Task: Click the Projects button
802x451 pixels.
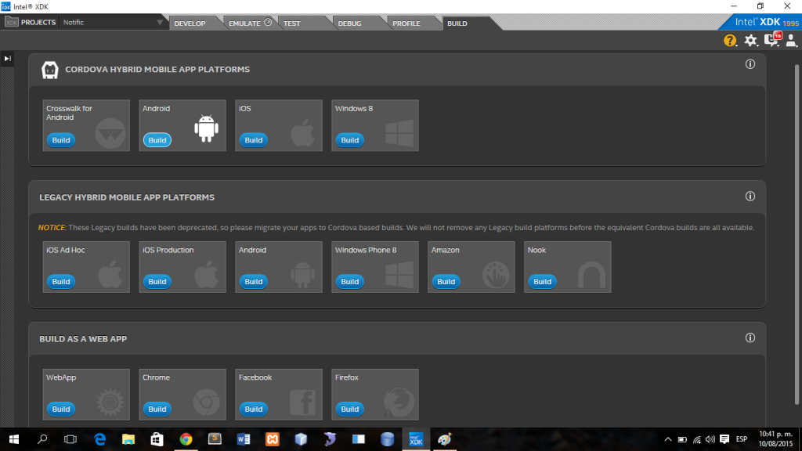Action: [x=38, y=23]
